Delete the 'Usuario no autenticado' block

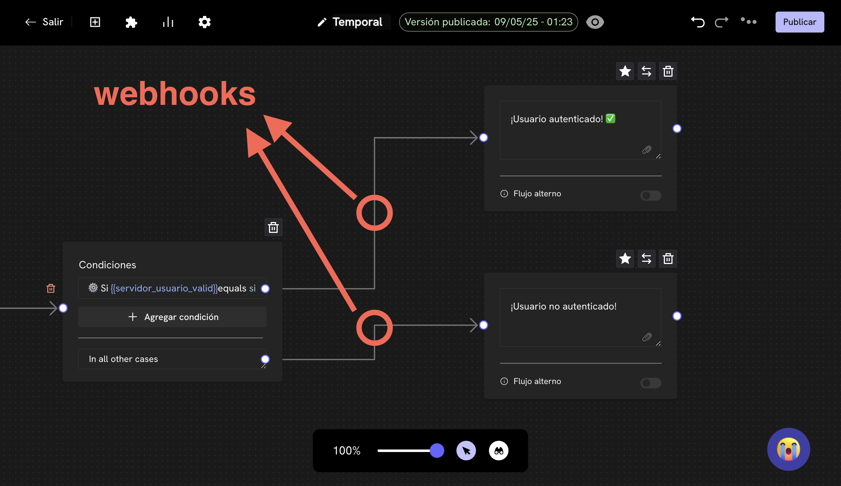[668, 259]
